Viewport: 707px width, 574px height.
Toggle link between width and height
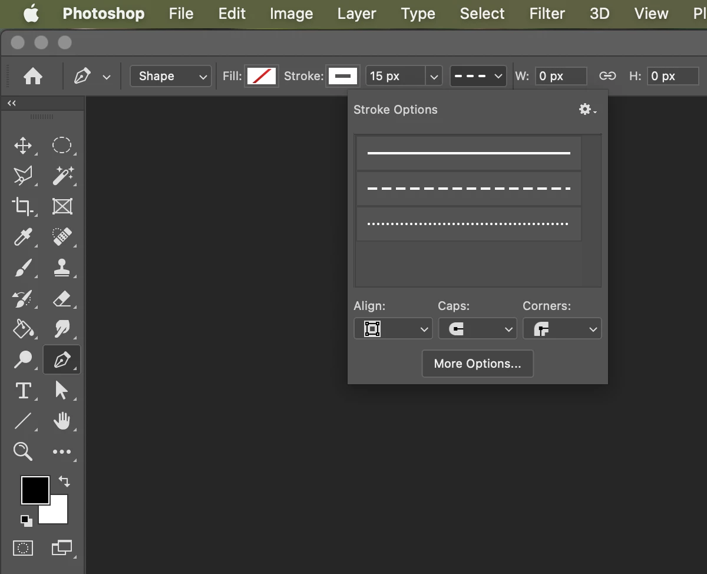pos(607,76)
